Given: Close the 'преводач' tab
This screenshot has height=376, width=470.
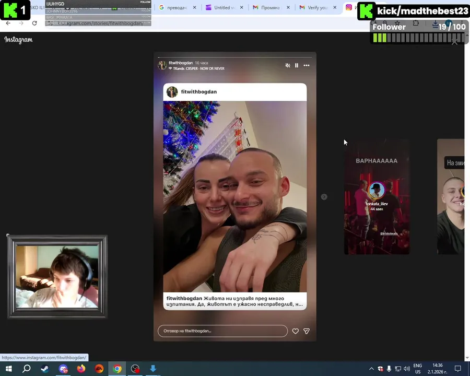Looking at the screenshot, I should pos(195,7).
